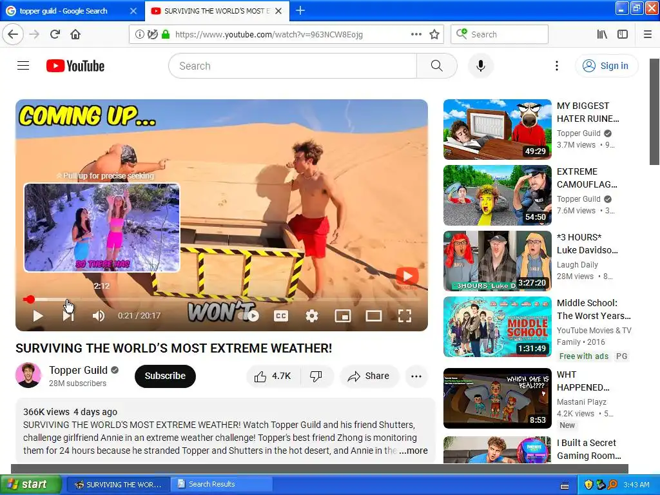Image resolution: width=660 pixels, height=495 pixels.
Task: Switch to theater mode
Action: 374,316
